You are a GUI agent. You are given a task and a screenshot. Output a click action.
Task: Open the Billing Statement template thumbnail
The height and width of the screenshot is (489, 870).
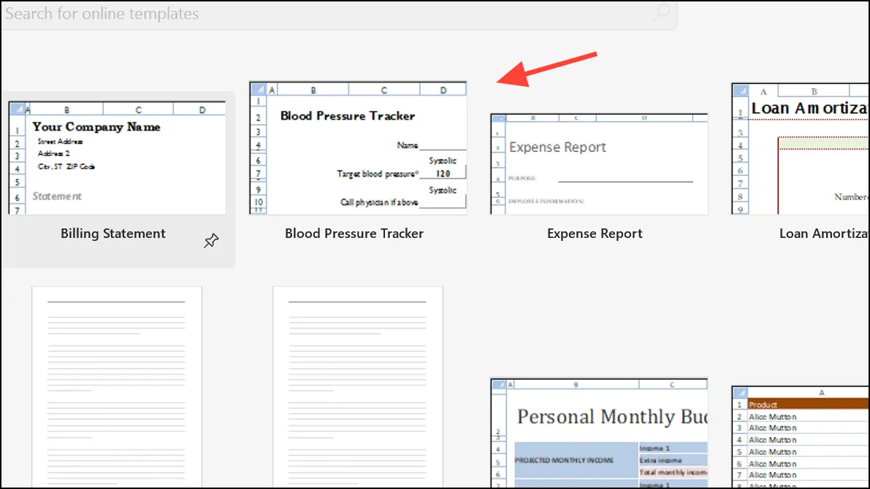pos(118,158)
